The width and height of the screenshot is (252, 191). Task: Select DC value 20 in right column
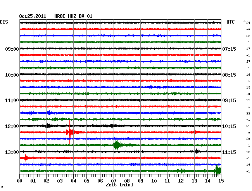(248, 139)
